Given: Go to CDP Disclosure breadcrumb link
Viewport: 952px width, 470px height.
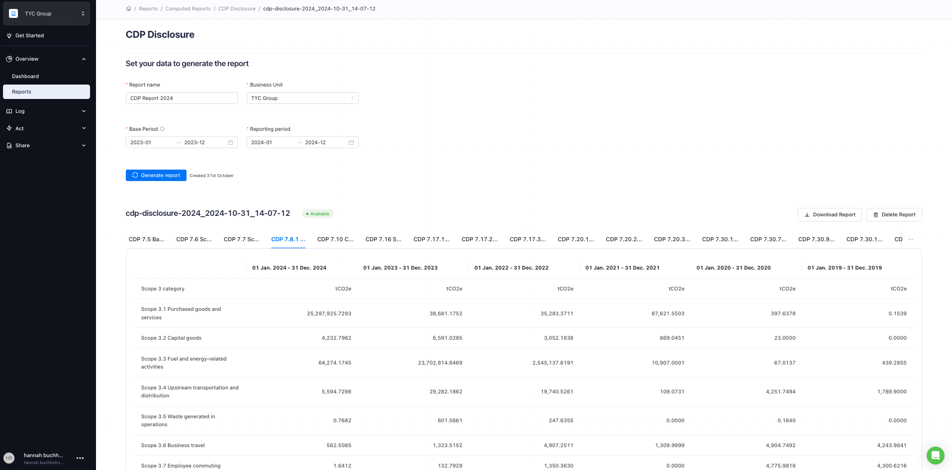Looking at the screenshot, I should (x=237, y=8).
